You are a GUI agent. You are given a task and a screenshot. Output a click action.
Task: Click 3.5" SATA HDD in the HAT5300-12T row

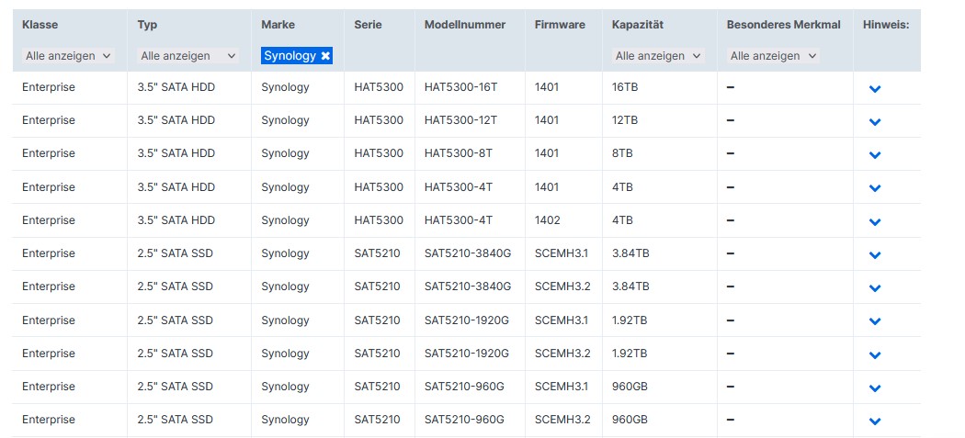click(176, 120)
